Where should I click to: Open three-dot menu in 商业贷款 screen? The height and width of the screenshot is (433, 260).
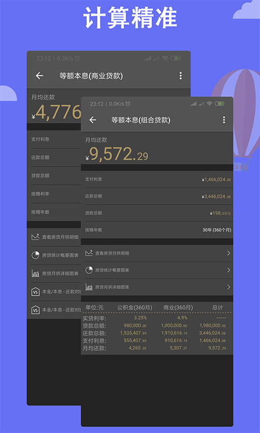click(180, 76)
